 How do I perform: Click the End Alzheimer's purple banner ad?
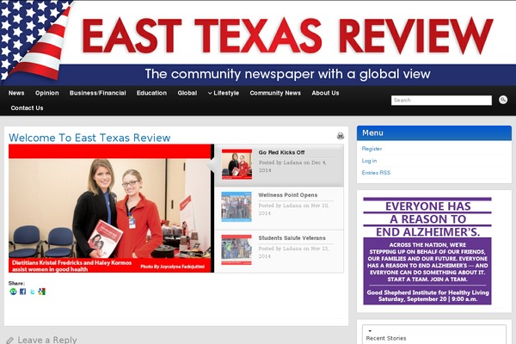[x=427, y=250]
